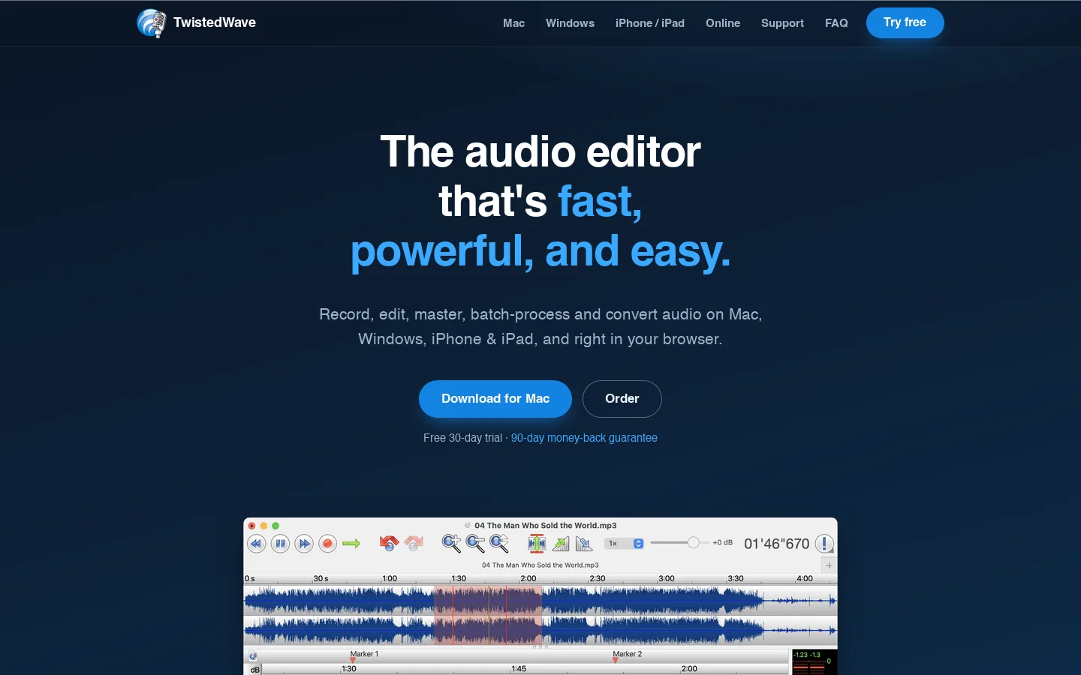The width and height of the screenshot is (1081, 675).
Task: Open the 90-day money-back guarantee link
Action: [x=584, y=438]
